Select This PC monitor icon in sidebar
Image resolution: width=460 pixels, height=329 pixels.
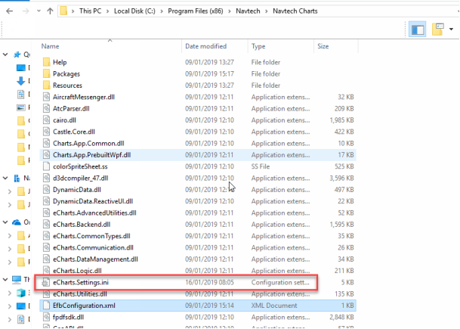(x=17, y=279)
